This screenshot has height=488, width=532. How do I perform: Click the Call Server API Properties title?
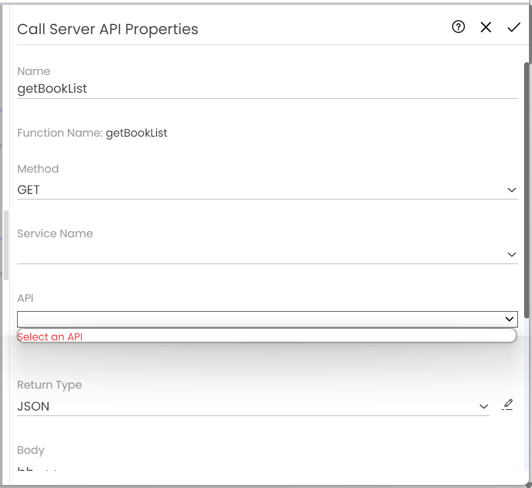(x=108, y=29)
